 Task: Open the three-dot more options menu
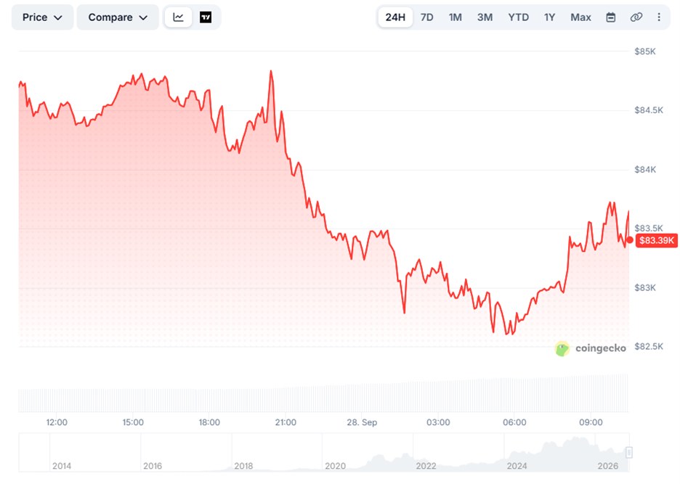click(659, 17)
